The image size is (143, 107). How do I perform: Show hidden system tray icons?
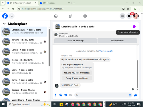[x=122, y=104]
